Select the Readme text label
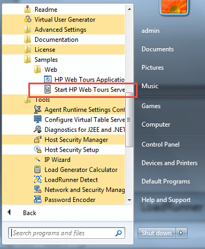Viewport: 205px width, 249px height. (46, 10)
